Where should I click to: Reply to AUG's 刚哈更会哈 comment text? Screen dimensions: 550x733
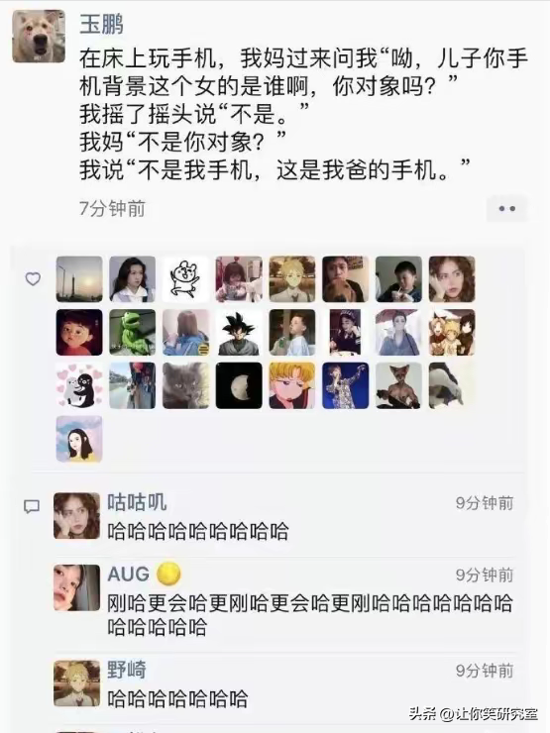pyautogui.click(x=310, y=615)
